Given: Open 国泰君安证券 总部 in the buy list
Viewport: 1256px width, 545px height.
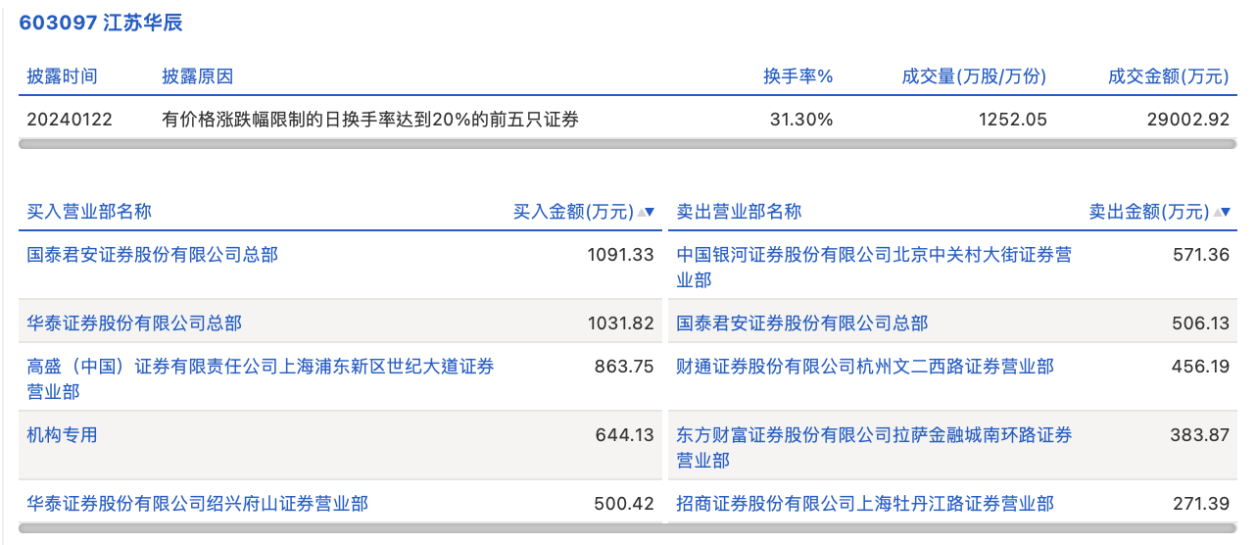Looking at the screenshot, I should (x=152, y=255).
